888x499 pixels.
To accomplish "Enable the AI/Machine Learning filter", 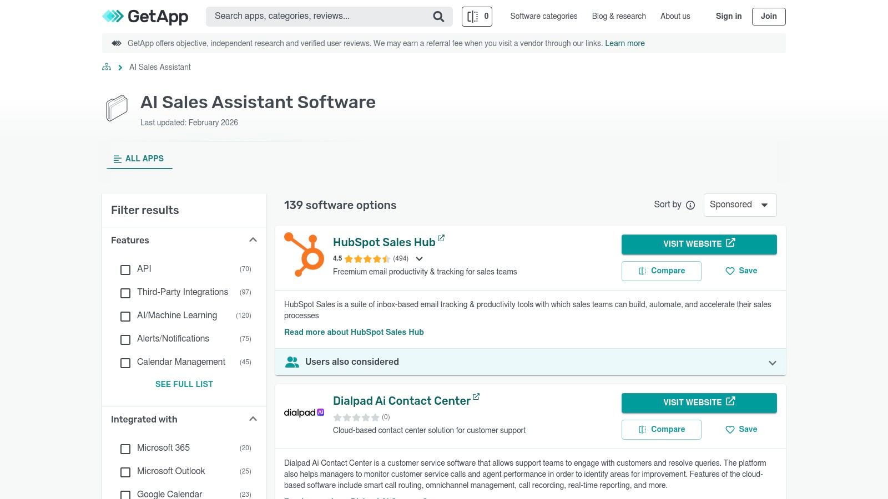I will pos(125,316).
